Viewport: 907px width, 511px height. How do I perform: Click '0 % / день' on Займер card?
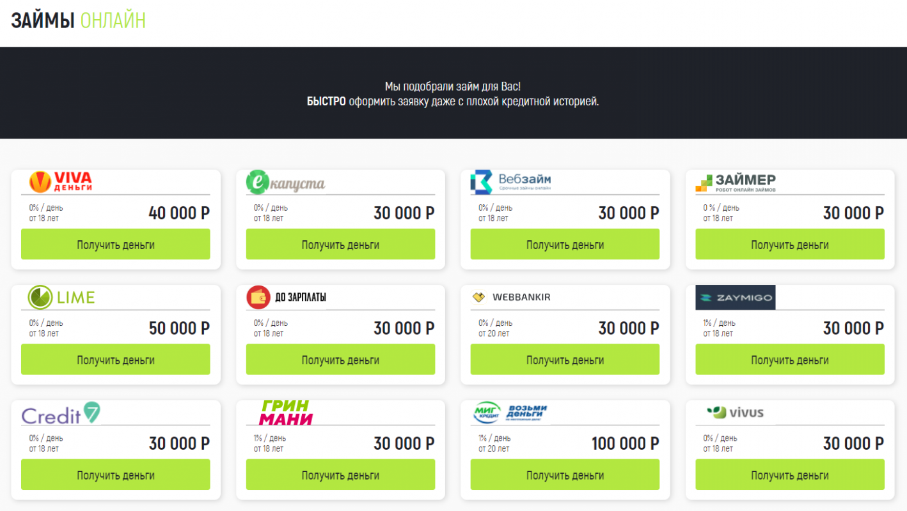tap(721, 208)
